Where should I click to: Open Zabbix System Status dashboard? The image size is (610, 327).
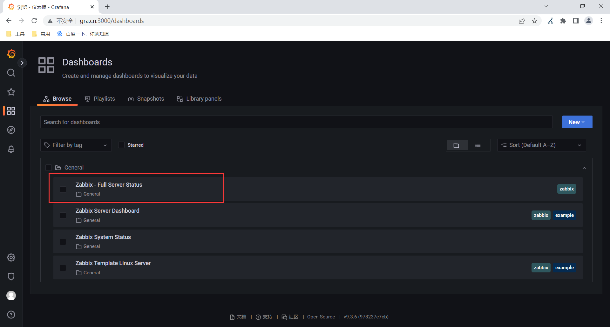click(x=103, y=237)
